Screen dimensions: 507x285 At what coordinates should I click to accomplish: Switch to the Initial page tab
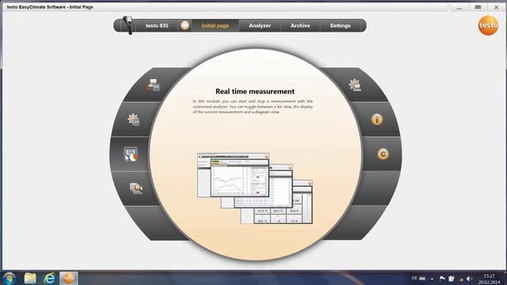[215, 25]
